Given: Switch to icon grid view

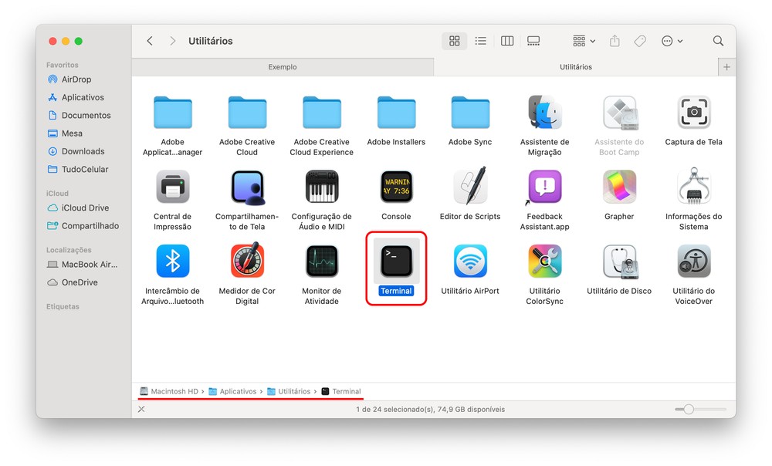Looking at the screenshot, I should [x=455, y=41].
